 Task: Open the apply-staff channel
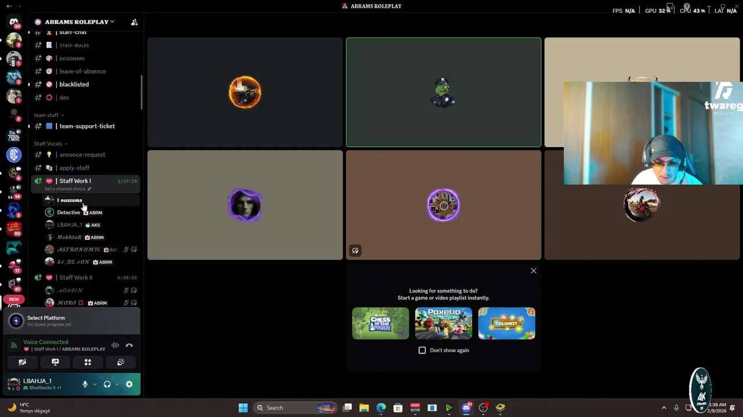click(85, 167)
